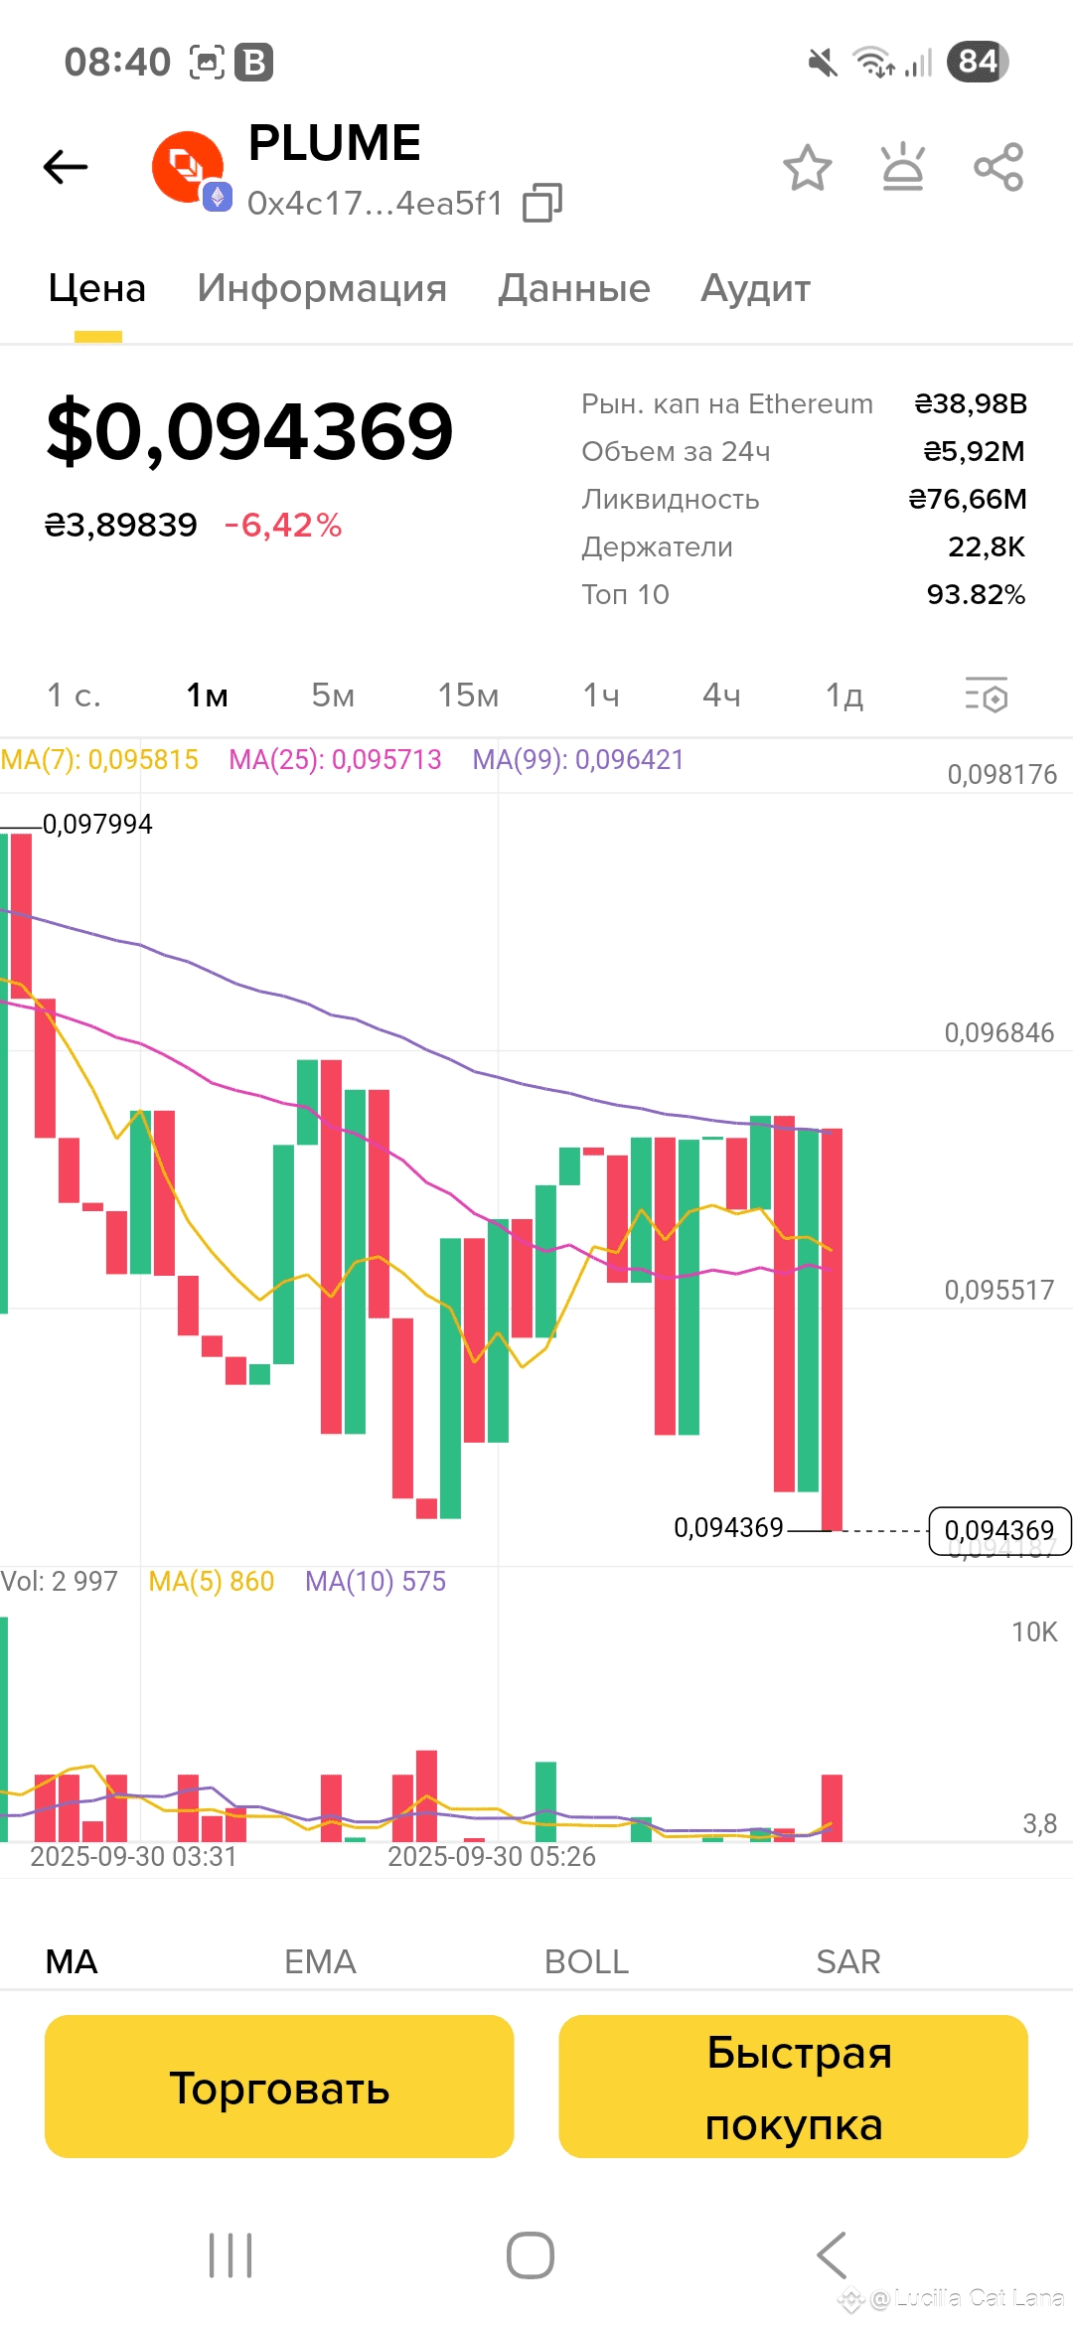Screen dimensions: 1073x2325
Task: Tap the back arrow icon
Action: click(x=66, y=167)
